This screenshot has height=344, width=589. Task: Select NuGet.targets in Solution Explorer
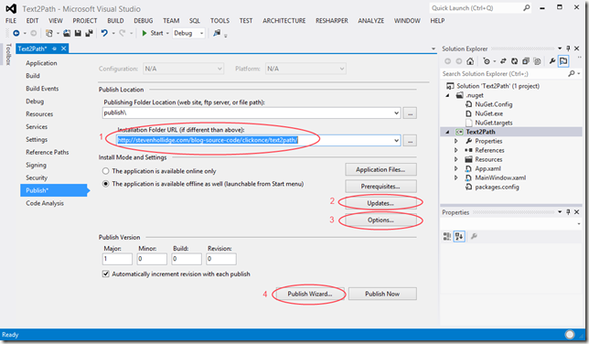[x=493, y=123]
